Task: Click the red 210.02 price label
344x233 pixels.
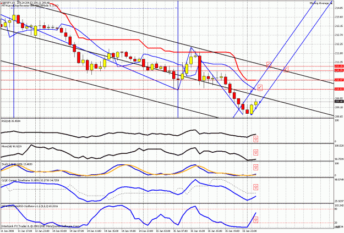Action: tap(339, 89)
